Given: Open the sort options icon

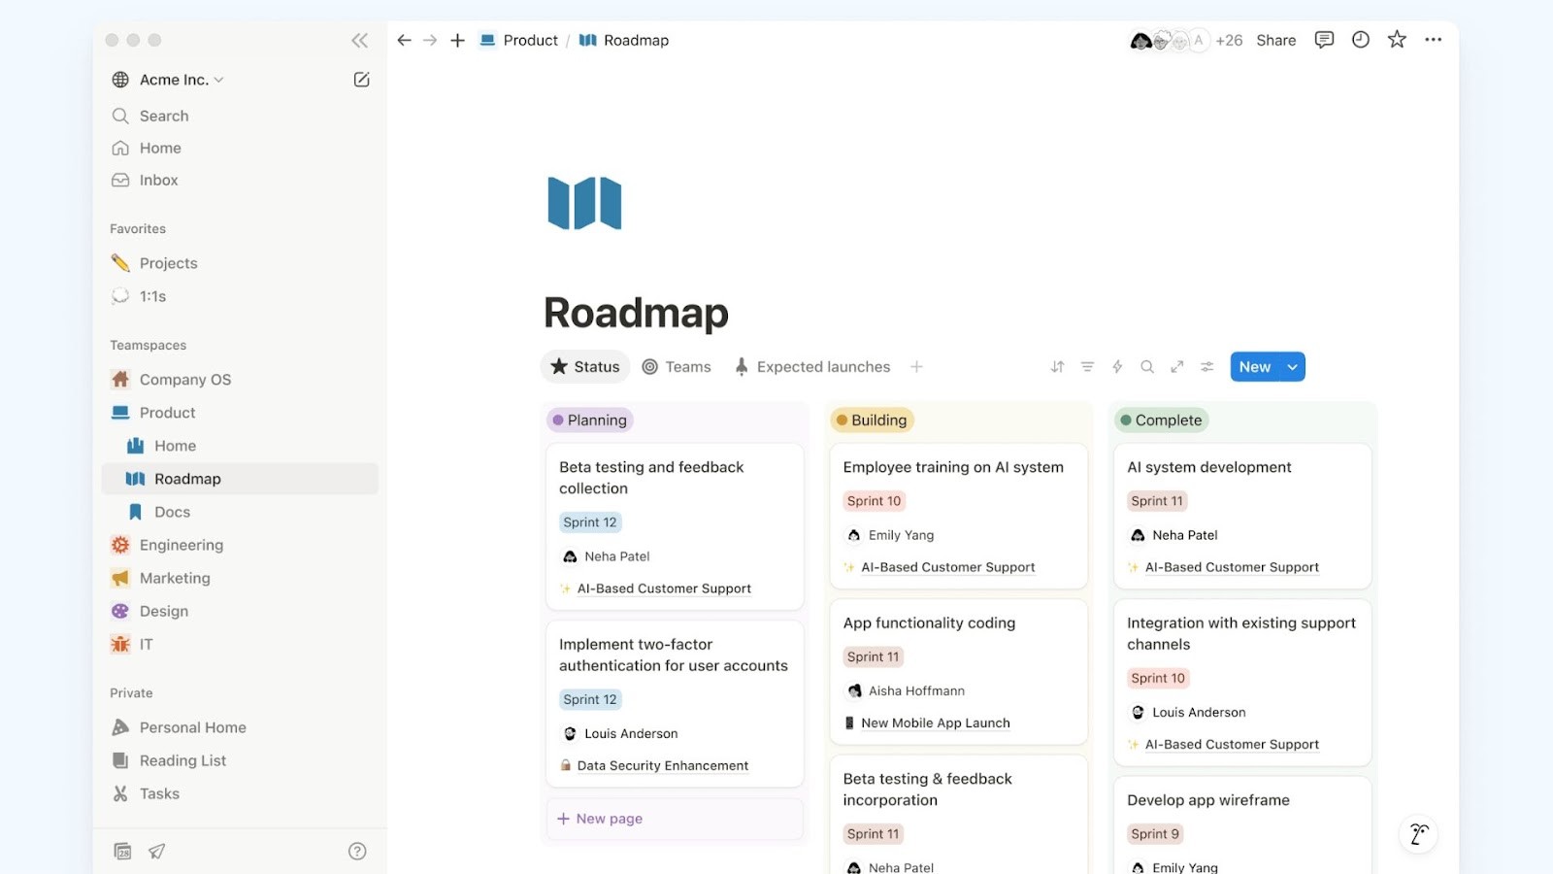Looking at the screenshot, I should (1056, 366).
